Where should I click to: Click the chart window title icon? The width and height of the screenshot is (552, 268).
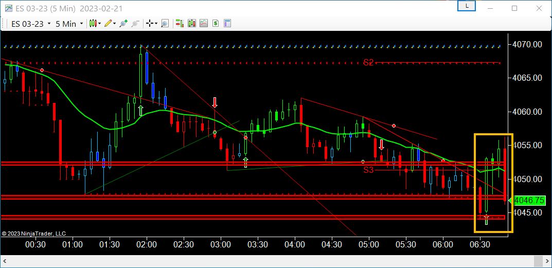tap(8, 8)
